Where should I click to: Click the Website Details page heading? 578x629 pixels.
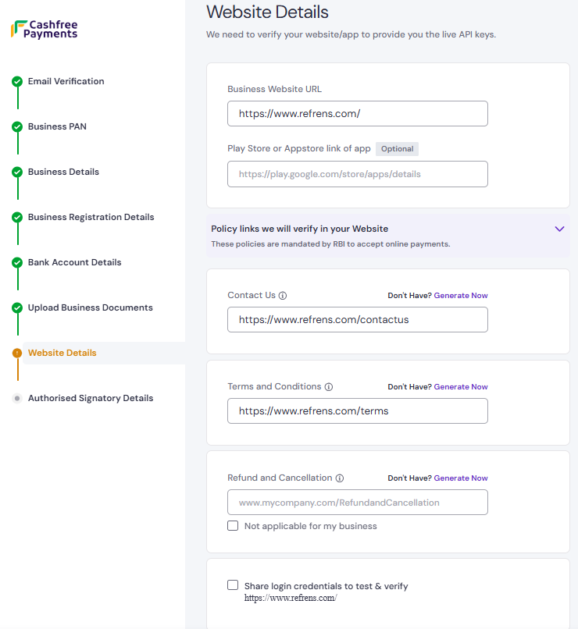pyautogui.click(x=267, y=12)
